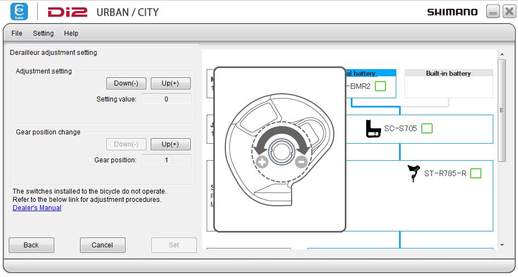518x277 pixels.
Task: Open the Setting menu
Action: 43,33
